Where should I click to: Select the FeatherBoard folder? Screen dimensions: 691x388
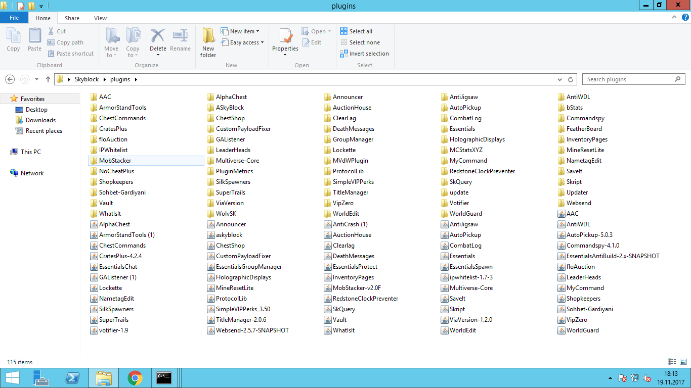[580, 129]
